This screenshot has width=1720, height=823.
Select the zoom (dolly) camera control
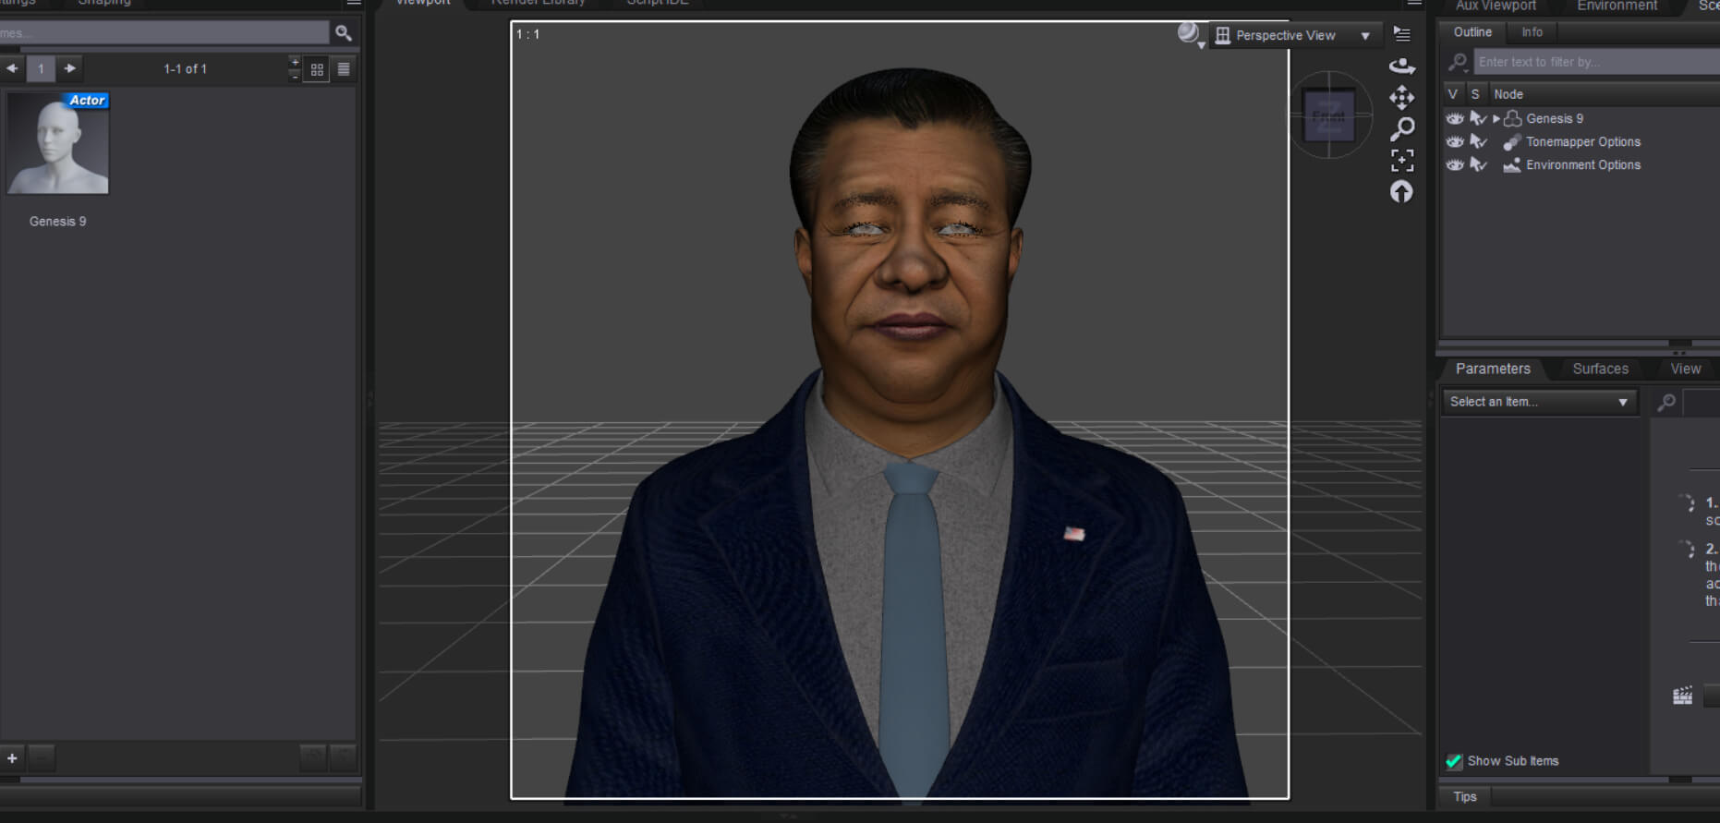pyautogui.click(x=1401, y=129)
